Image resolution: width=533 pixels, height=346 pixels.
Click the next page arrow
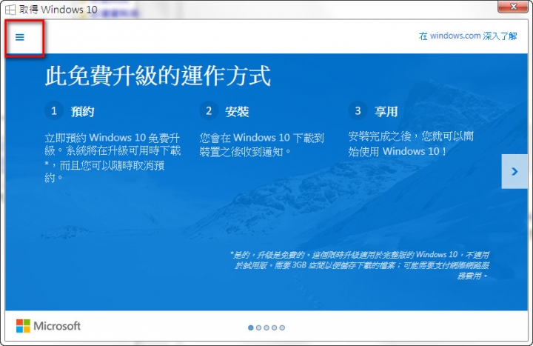click(514, 171)
